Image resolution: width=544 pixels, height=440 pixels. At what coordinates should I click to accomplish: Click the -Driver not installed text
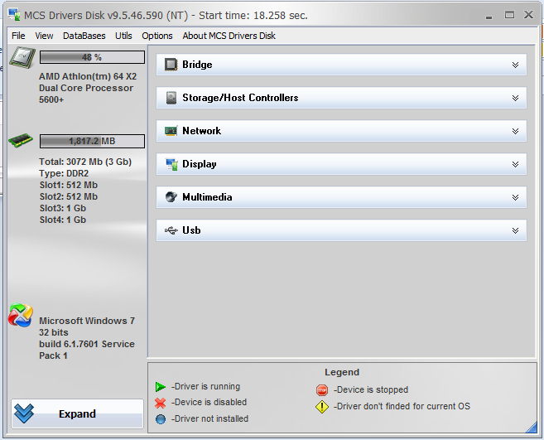[x=209, y=418]
